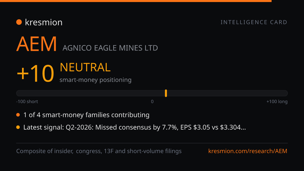Image resolution: width=304 pixels, height=171 pixels.
Task: Click the 1 of 4 smart-money families text
Action: tap(86, 115)
